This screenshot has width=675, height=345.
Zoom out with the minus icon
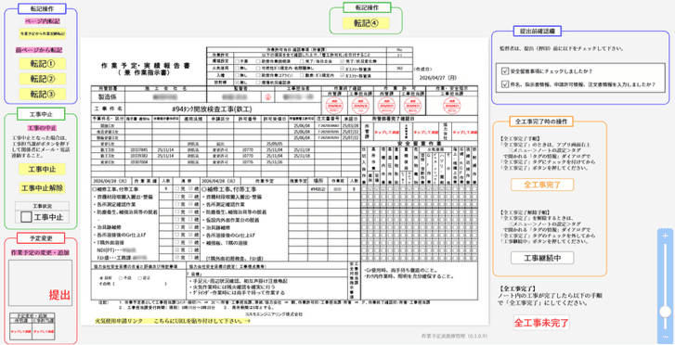point(666,337)
